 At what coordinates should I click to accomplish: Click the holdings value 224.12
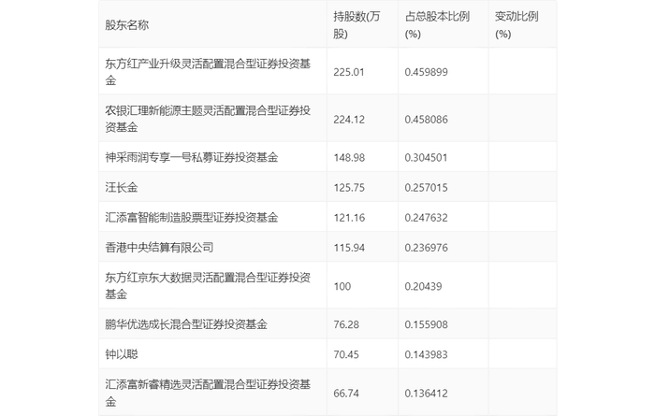click(349, 120)
